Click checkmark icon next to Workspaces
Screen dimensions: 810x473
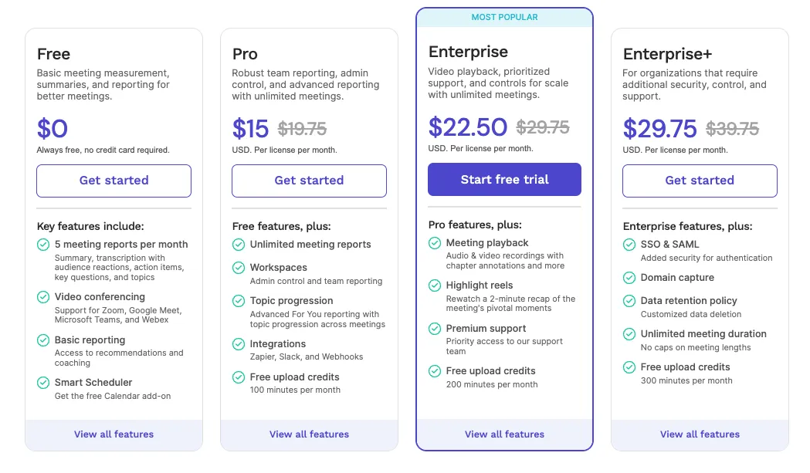pyautogui.click(x=239, y=268)
